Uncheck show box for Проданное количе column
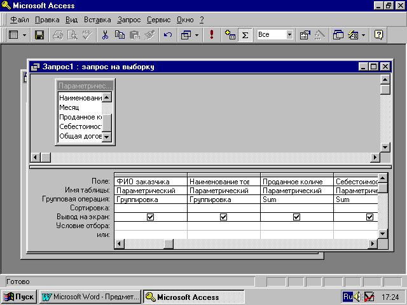The height and width of the screenshot is (305, 407). point(297,217)
